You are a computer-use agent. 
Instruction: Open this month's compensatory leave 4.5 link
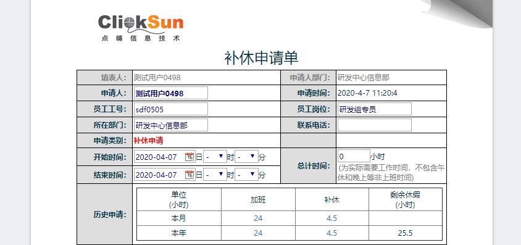click(331, 218)
